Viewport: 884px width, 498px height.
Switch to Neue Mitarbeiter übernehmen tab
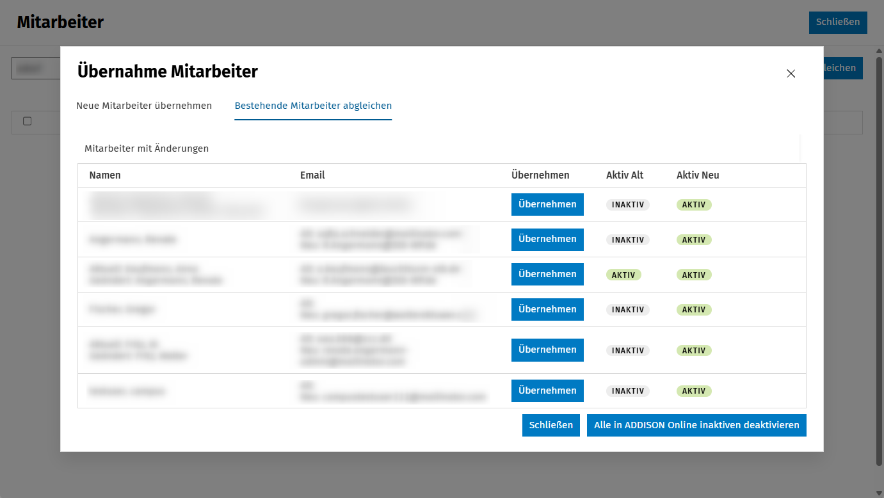[x=144, y=106]
